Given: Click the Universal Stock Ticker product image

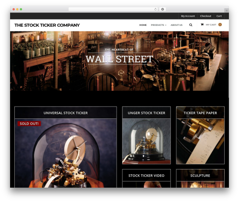Looking at the screenshot, I should [65, 153].
